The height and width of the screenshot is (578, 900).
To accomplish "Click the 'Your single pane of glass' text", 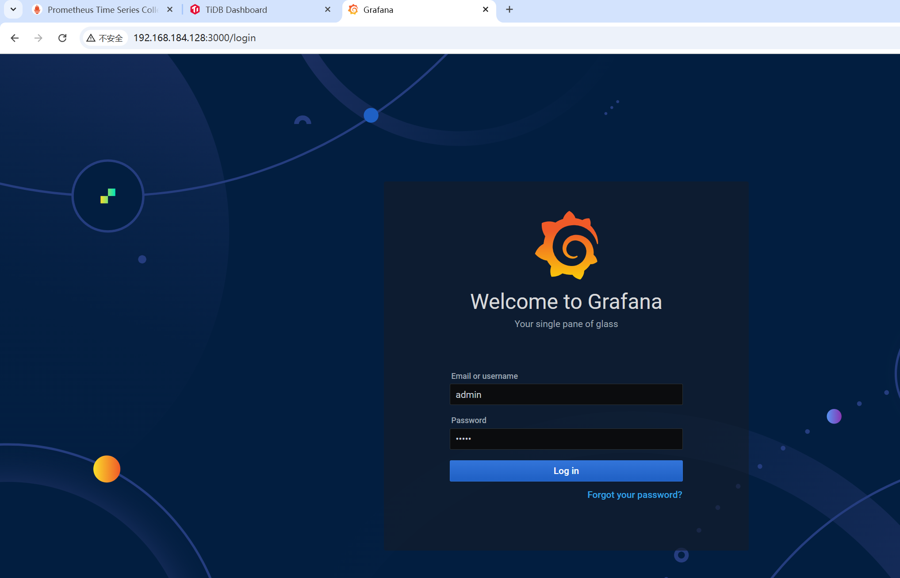I will click(x=566, y=324).
